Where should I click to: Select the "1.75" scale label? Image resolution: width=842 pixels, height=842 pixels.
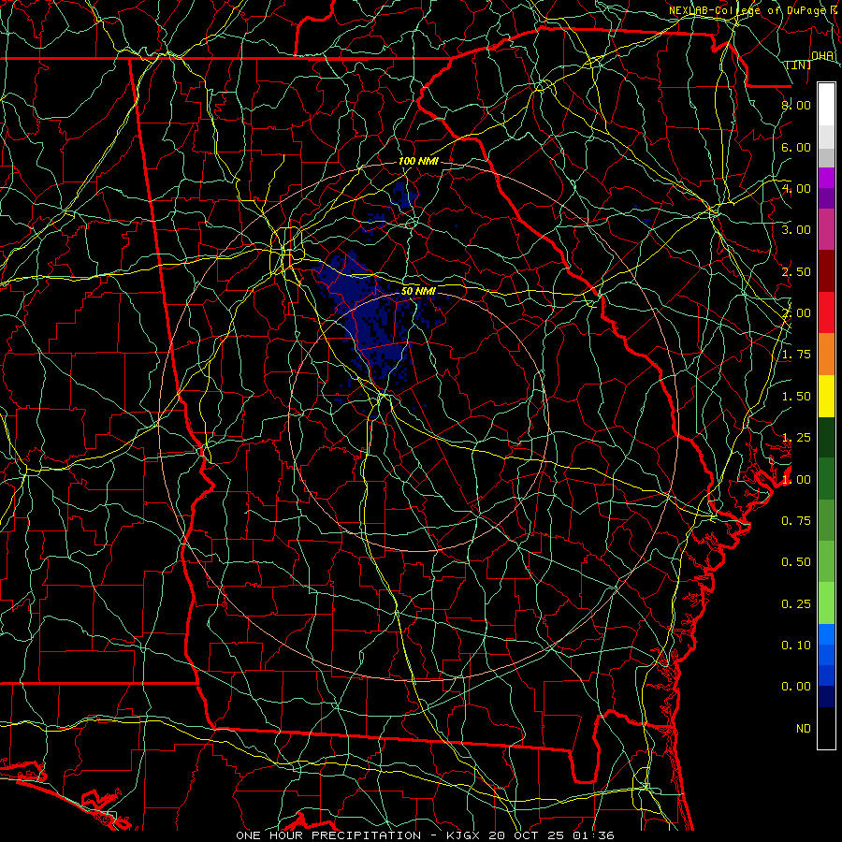796,355
